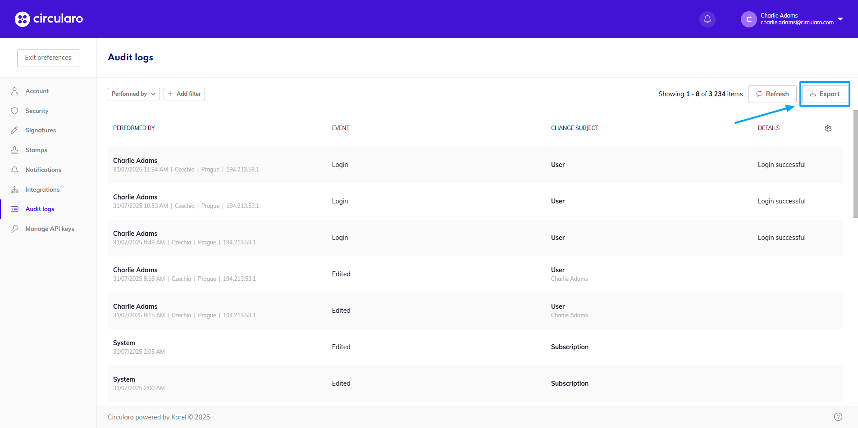Viewport: 858px width, 428px height.
Task: Open the Integrations menu item
Action: point(42,189)
